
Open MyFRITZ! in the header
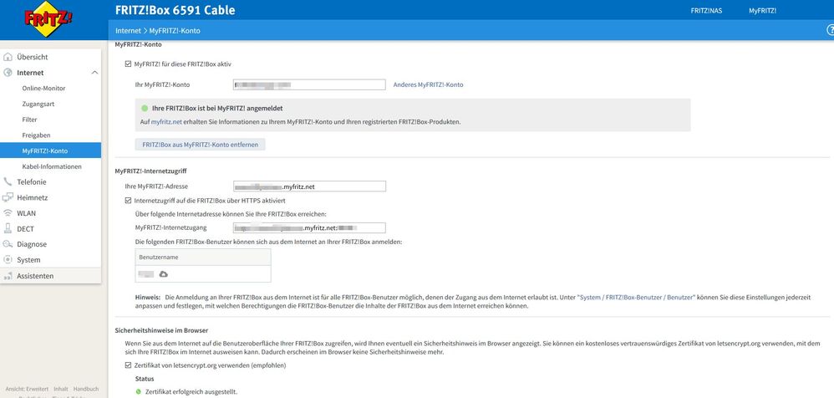tap(762, 11)
